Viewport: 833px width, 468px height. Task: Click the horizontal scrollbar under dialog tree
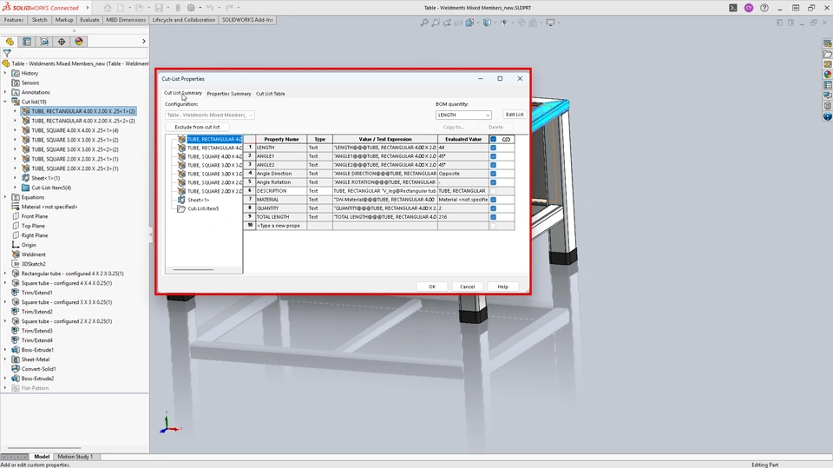(x=193, y=270)
